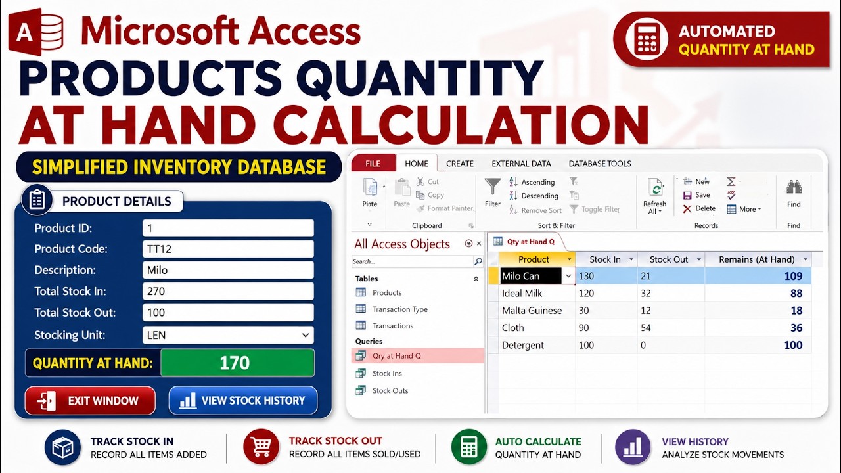Viewport: 841px width, 473px height.
Task: Open the All Access Objects pane menu
Action: pos(468,244)
